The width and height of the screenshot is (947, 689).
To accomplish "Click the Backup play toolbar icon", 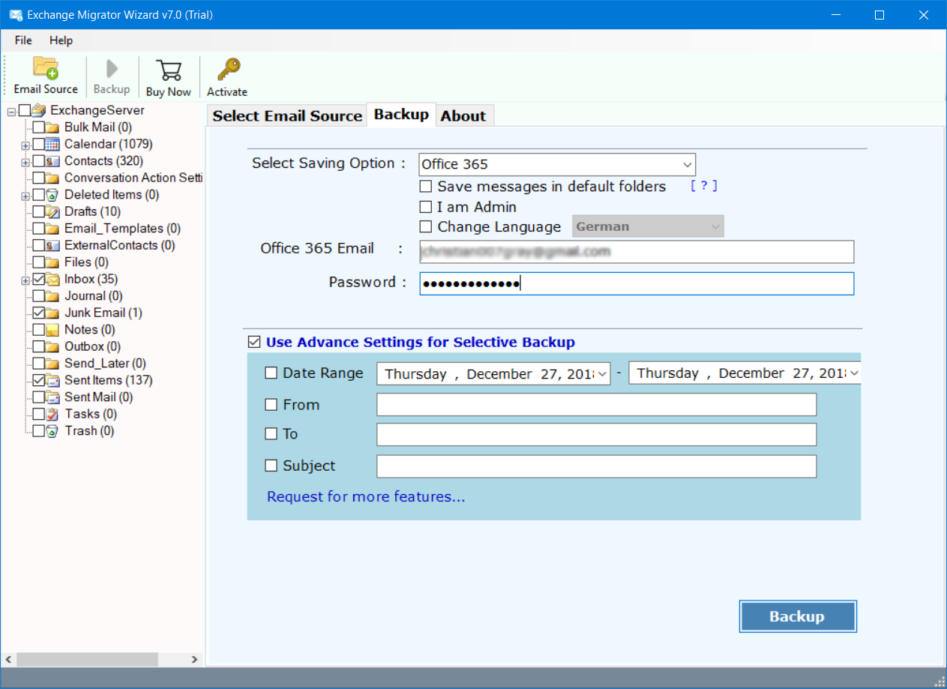I will coord(112,69).
